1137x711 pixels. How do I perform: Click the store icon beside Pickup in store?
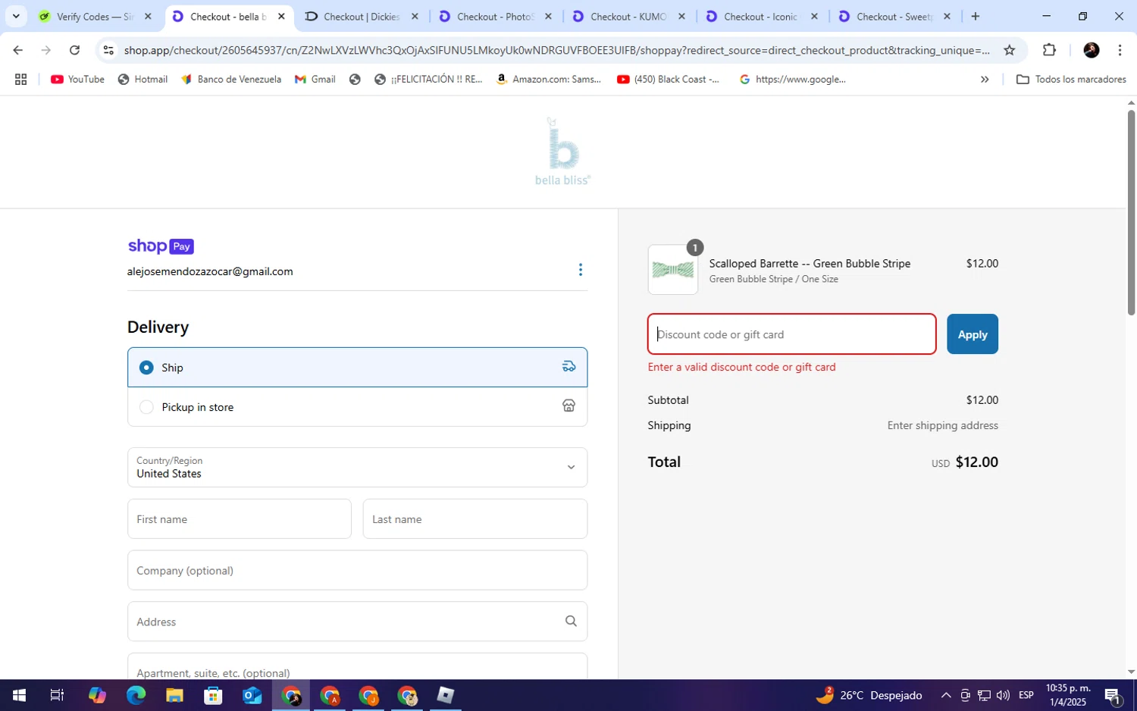(x=568, y=406)
